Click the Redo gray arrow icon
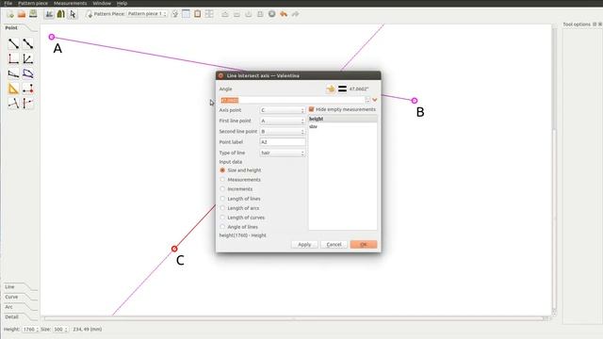The height and width of the screenshot is (339, 603). coord(295,14)
